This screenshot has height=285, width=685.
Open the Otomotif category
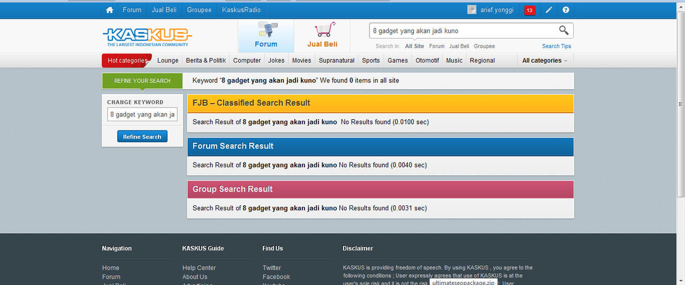(x=428, y=60)
